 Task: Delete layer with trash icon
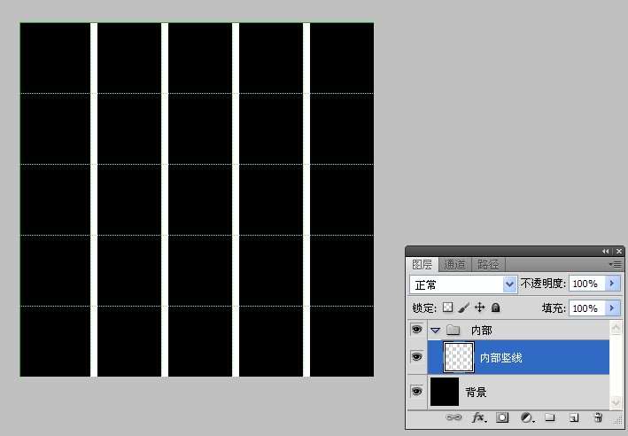click(598, 417)
